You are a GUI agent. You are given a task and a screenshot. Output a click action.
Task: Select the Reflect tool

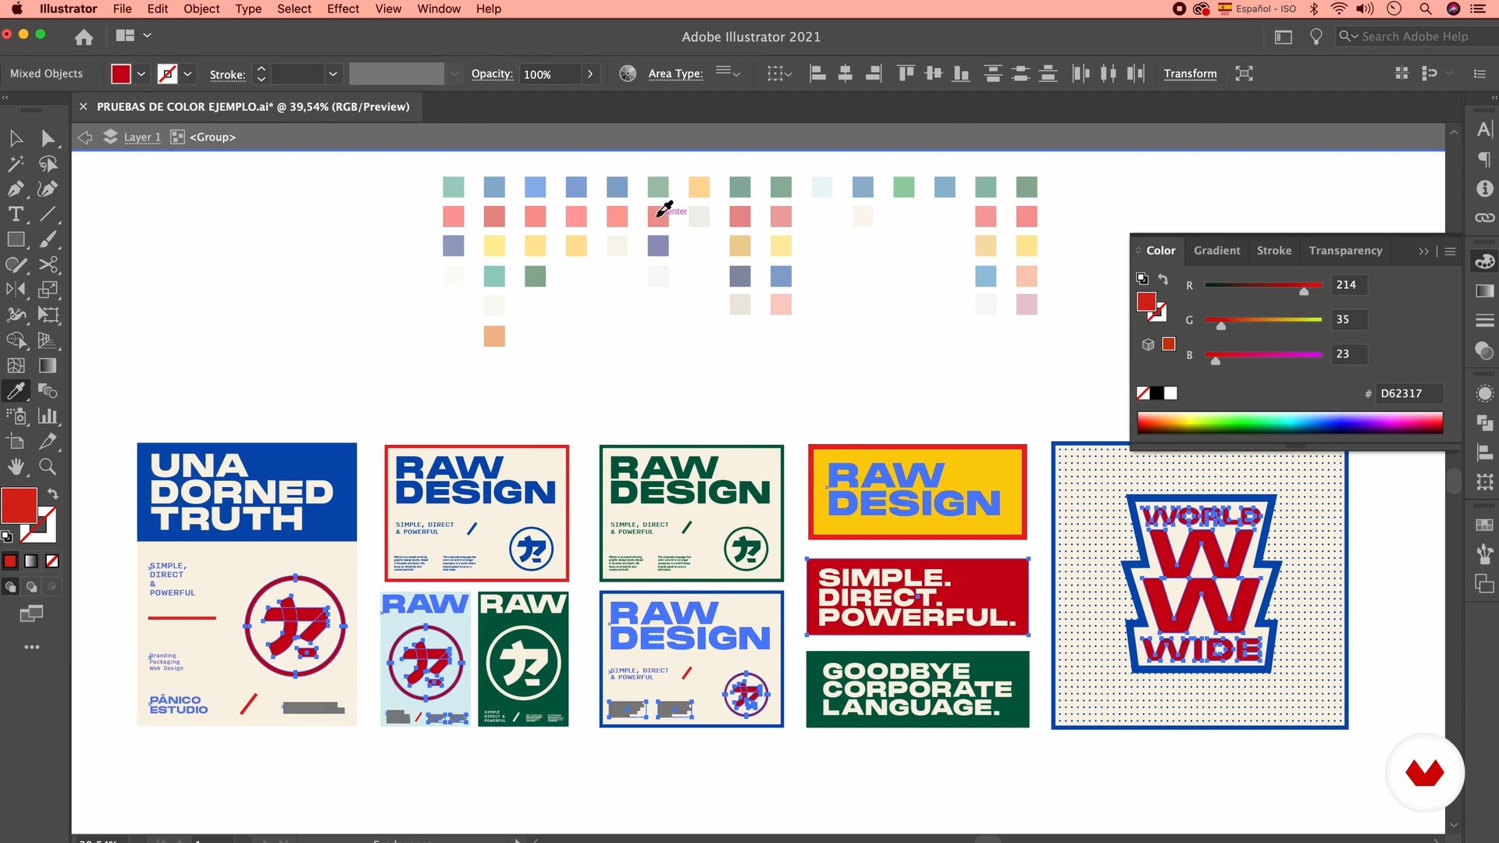[16, 290]
